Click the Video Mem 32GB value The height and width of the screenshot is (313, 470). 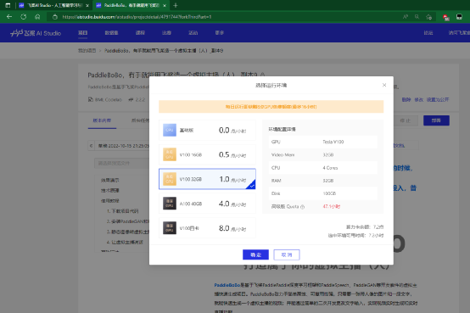coord(328,154)
